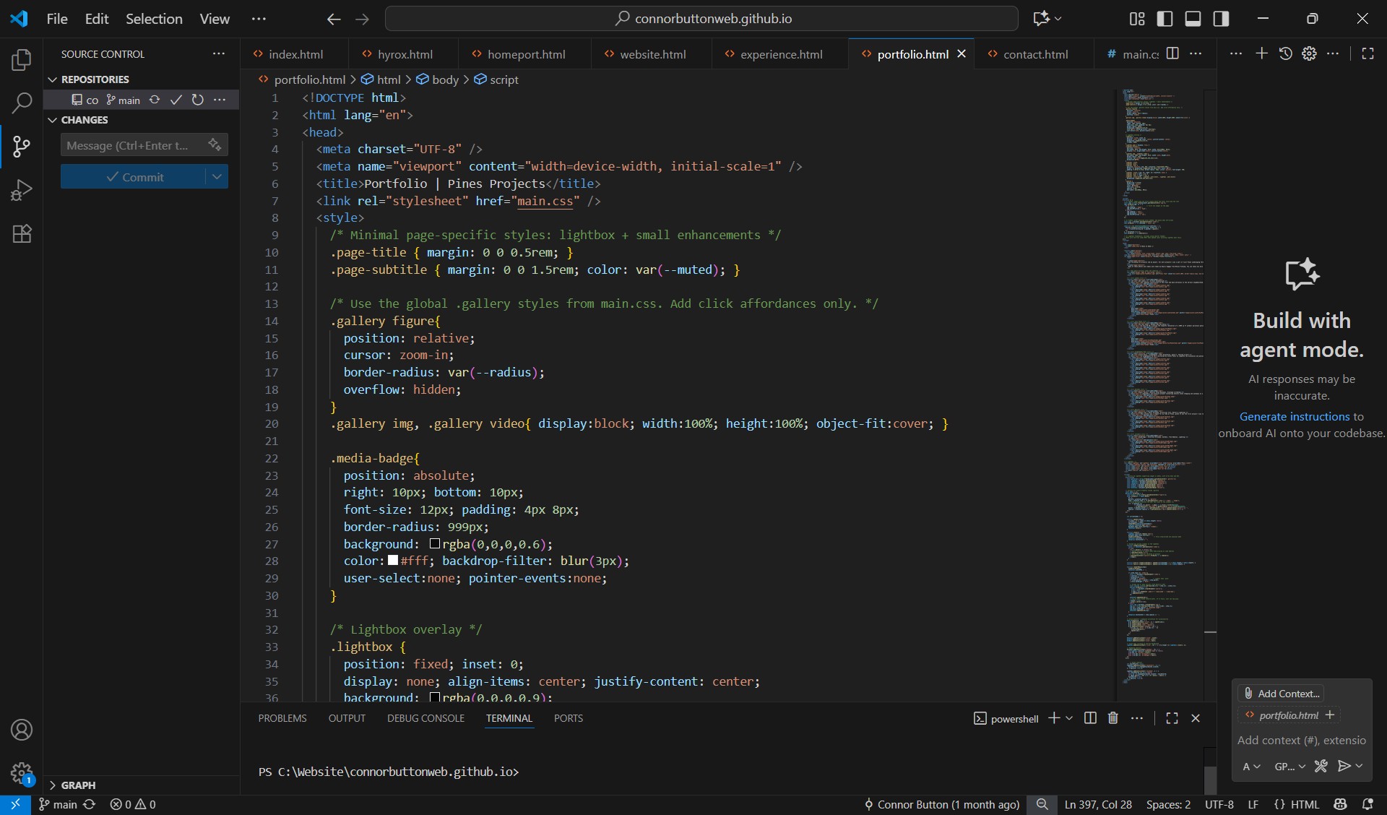Open the Selection menu

(154, 19)
